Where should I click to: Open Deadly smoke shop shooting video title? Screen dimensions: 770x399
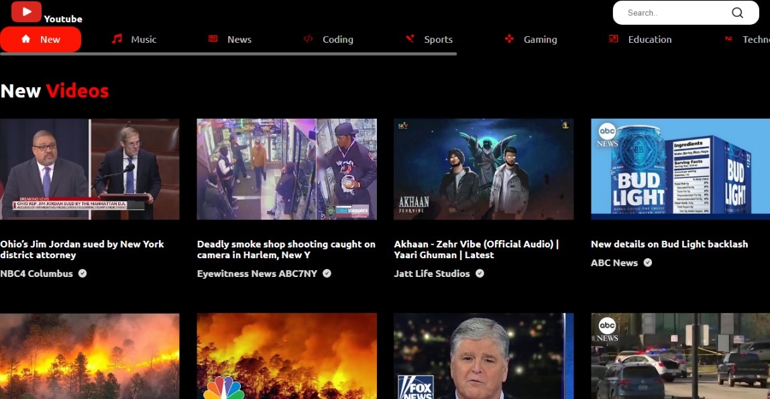286,249
